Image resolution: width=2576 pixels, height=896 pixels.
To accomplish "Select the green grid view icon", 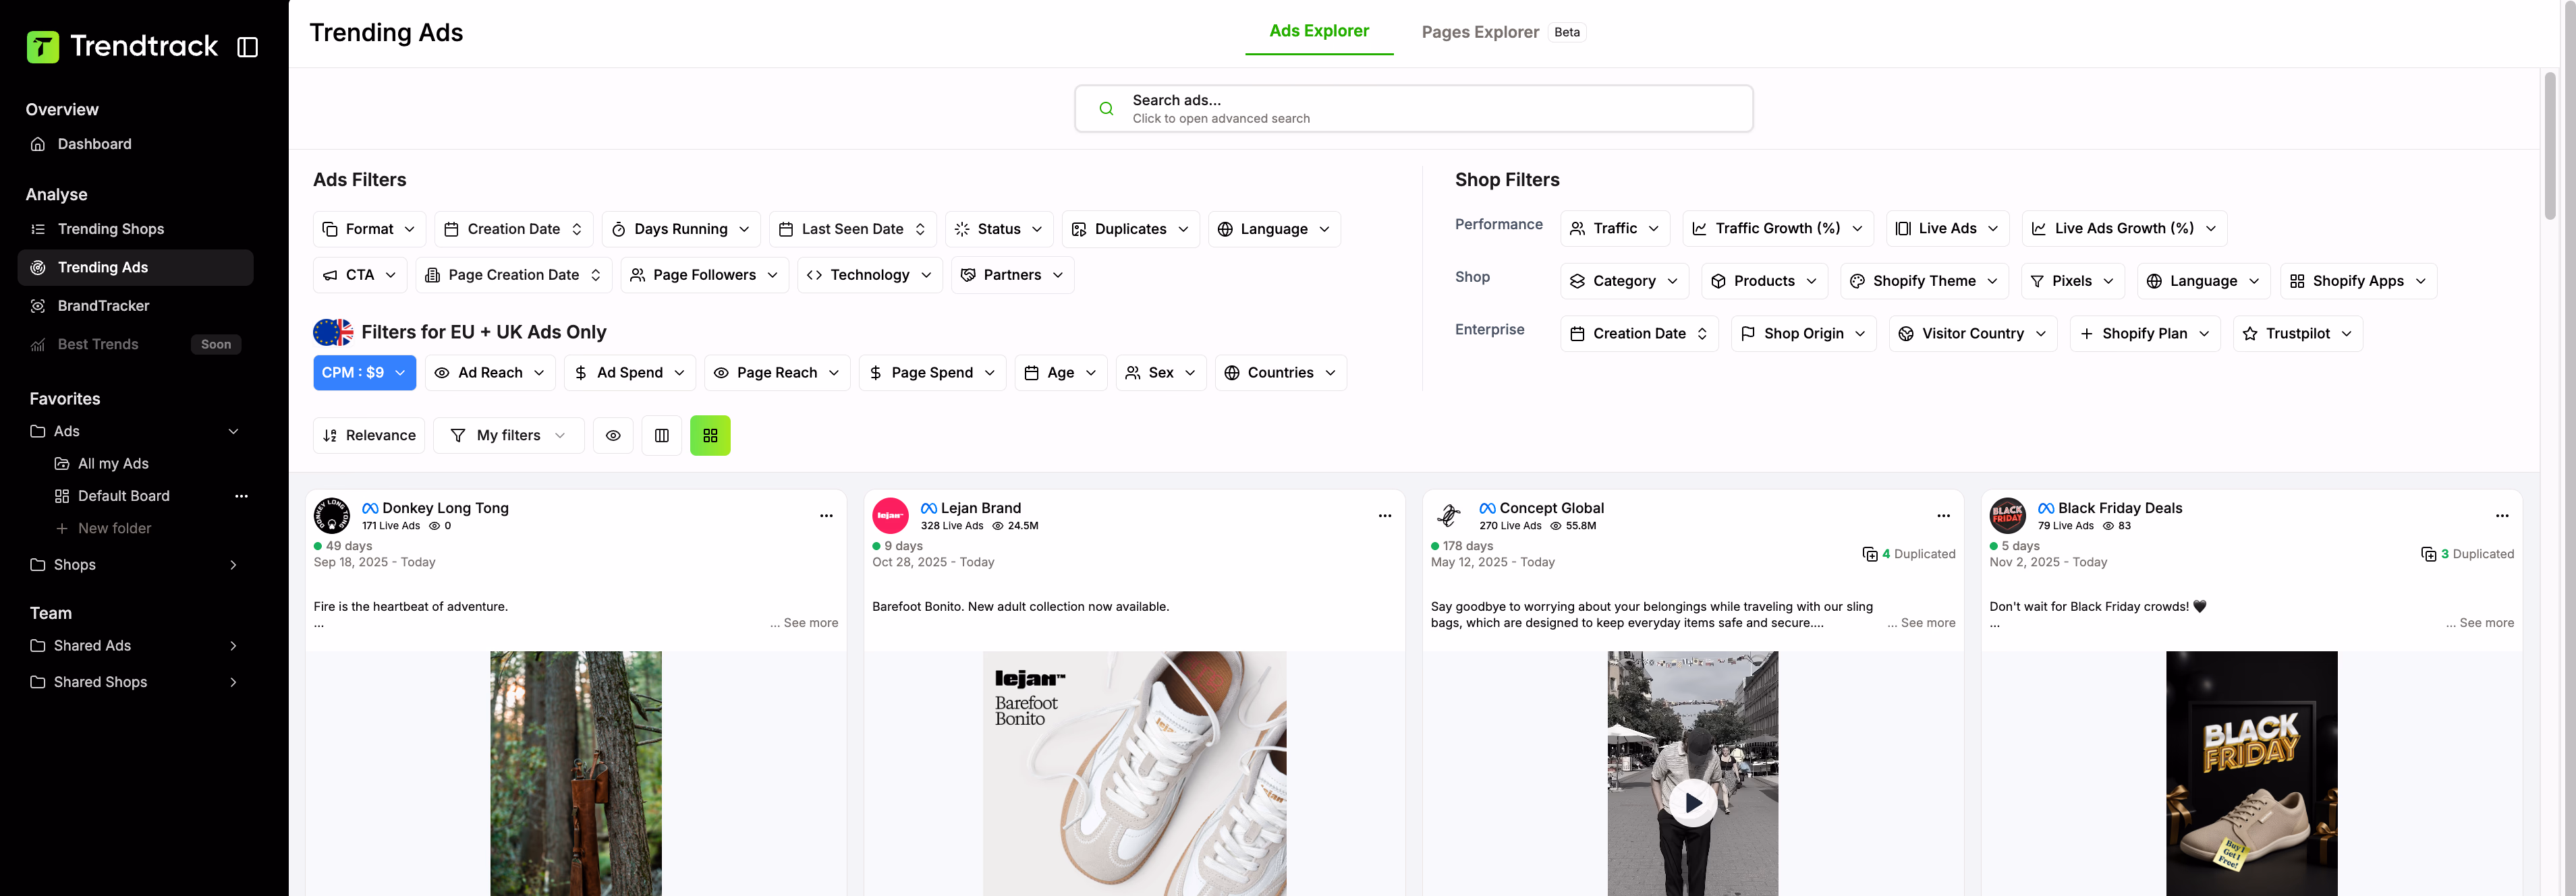I will click(x=710, y=436).
